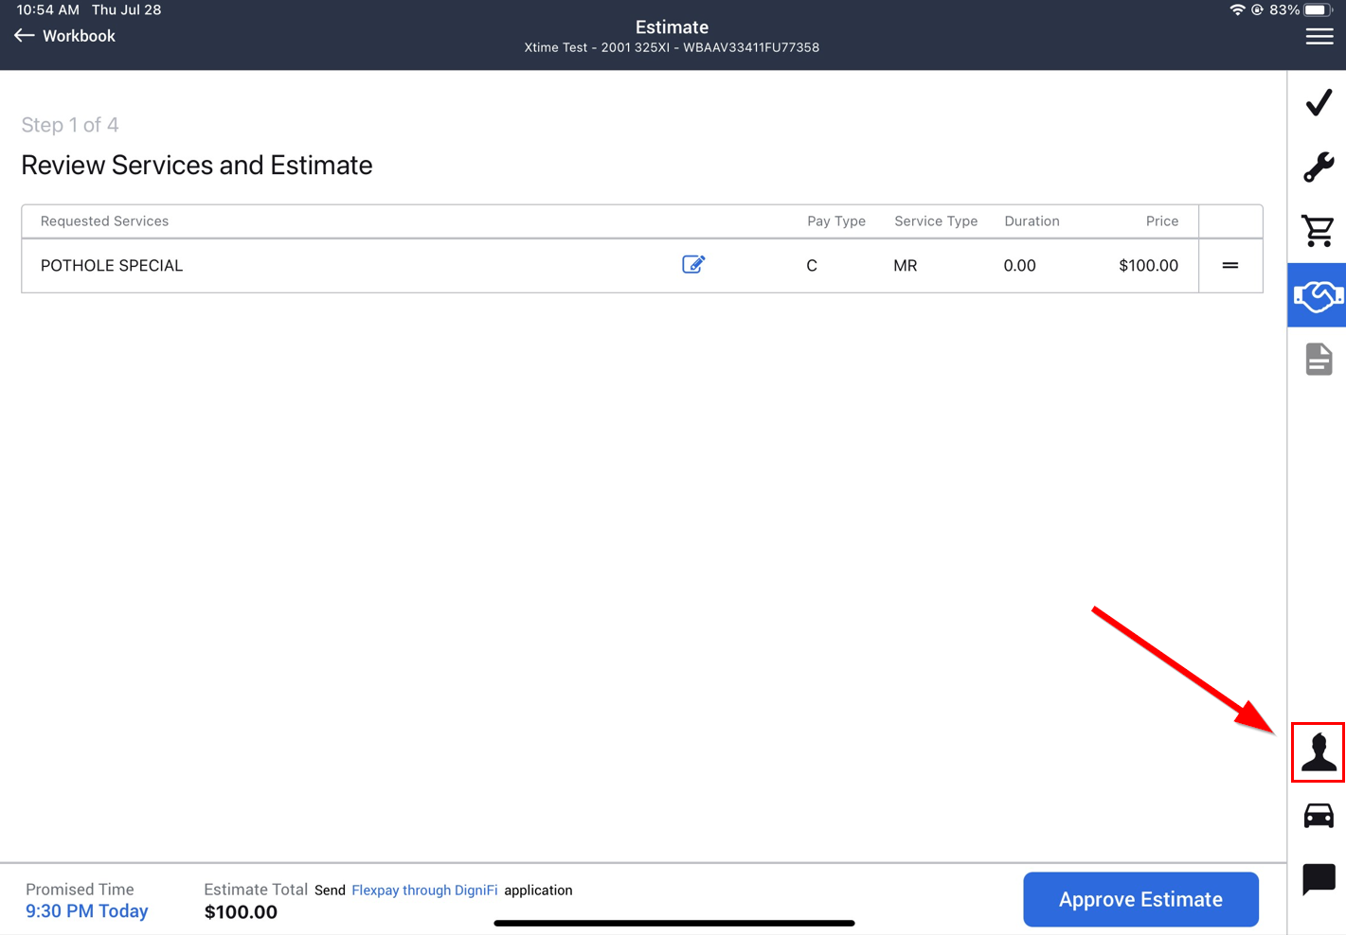Select the highlighted handshake estimate icon
1346x935 pixels.
[1319, 294]
